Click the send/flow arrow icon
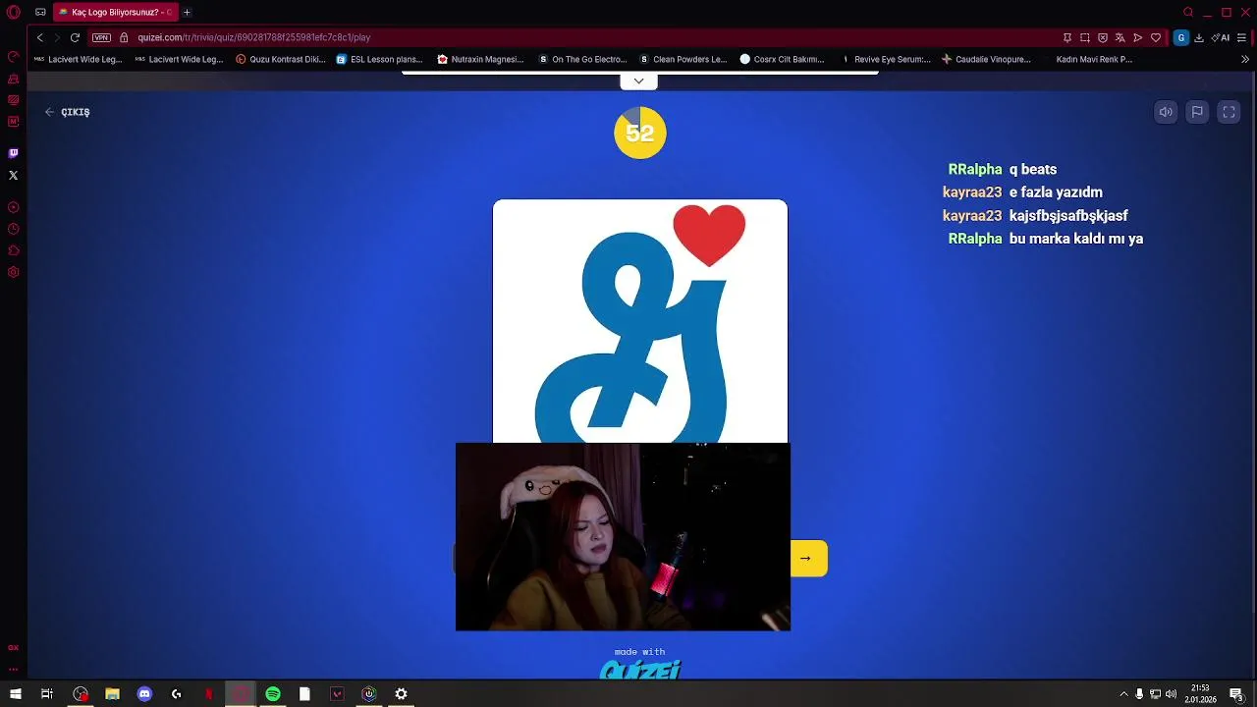 (x=1138, y=37)
